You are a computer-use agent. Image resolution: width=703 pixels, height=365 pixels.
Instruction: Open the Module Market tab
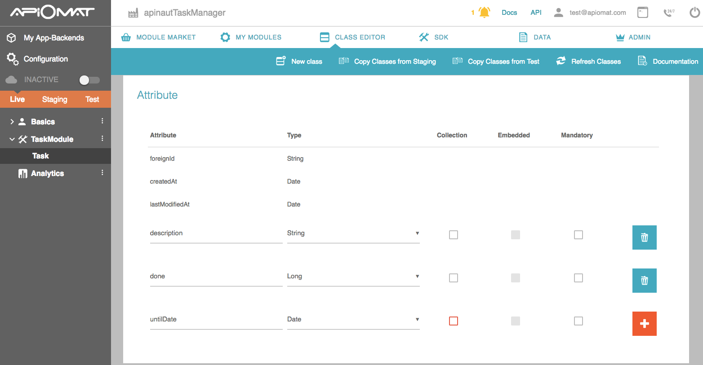click(159, 37)
